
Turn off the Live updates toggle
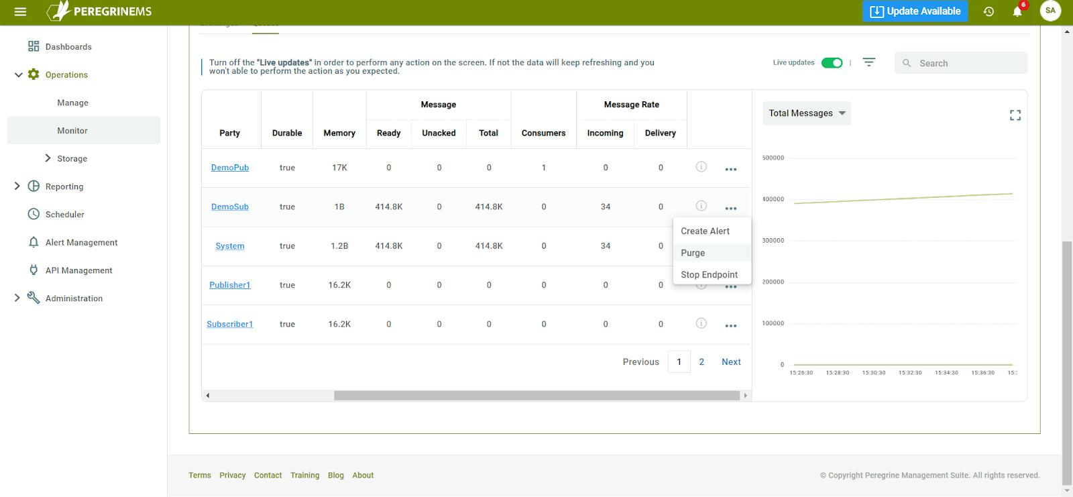pyautogui.click(x=832, y=62)
